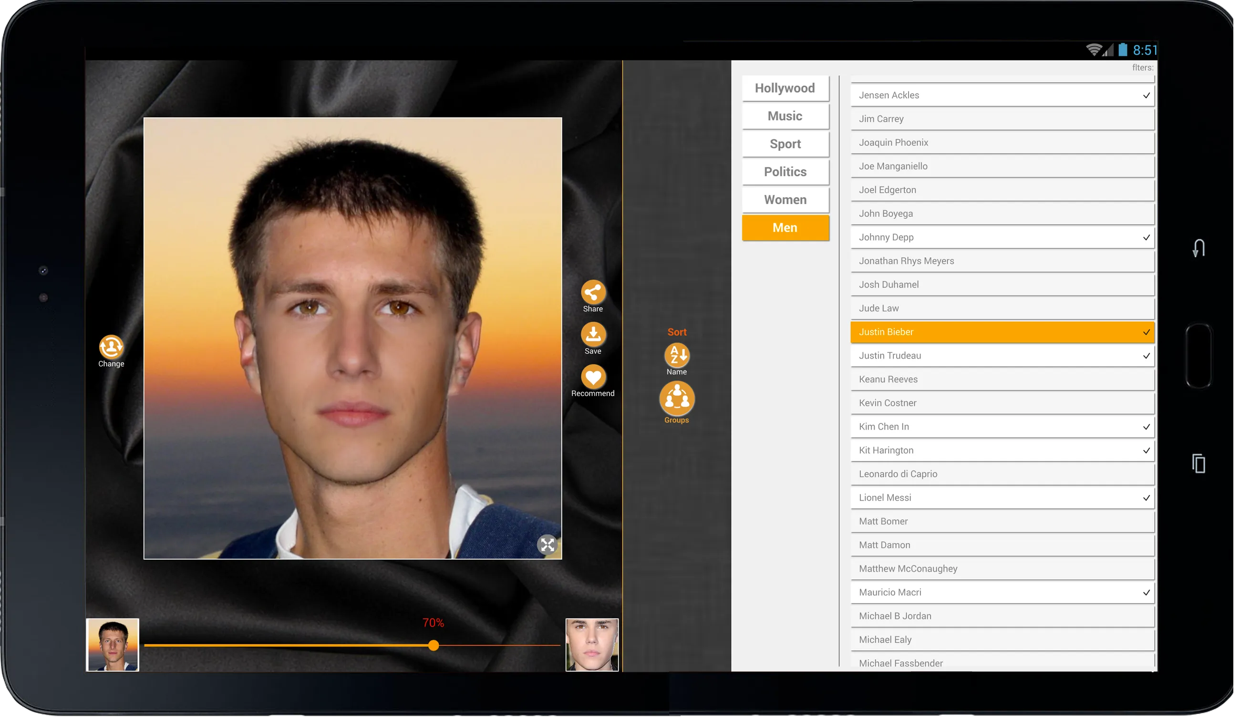Click the user thumbnail at bottom left
This screenshot has width=1240, height=718.
pos(112,646)
